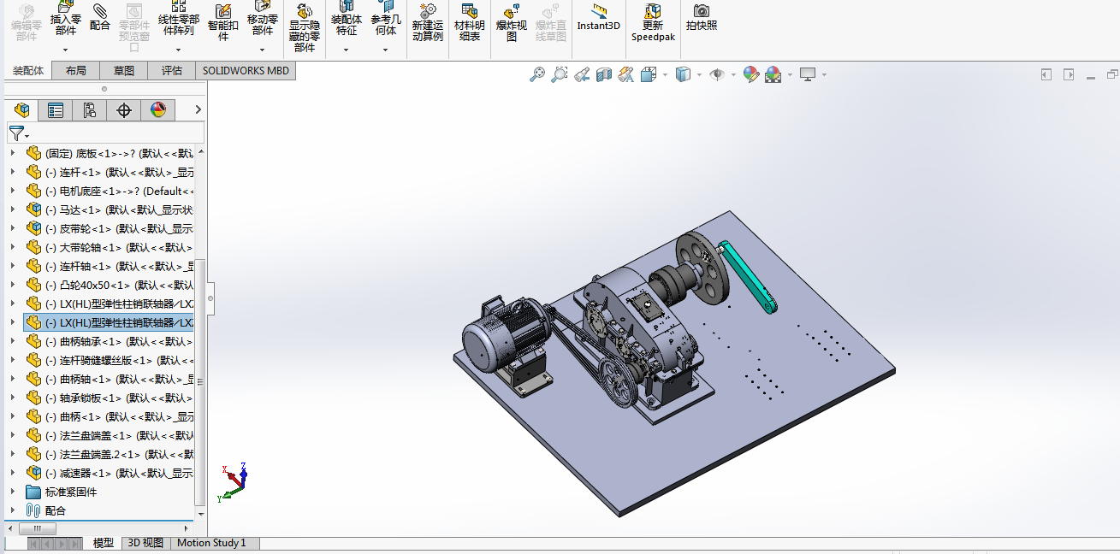Open dropdown arrow under 线性零部件阵列

click(x=179, y=50)
